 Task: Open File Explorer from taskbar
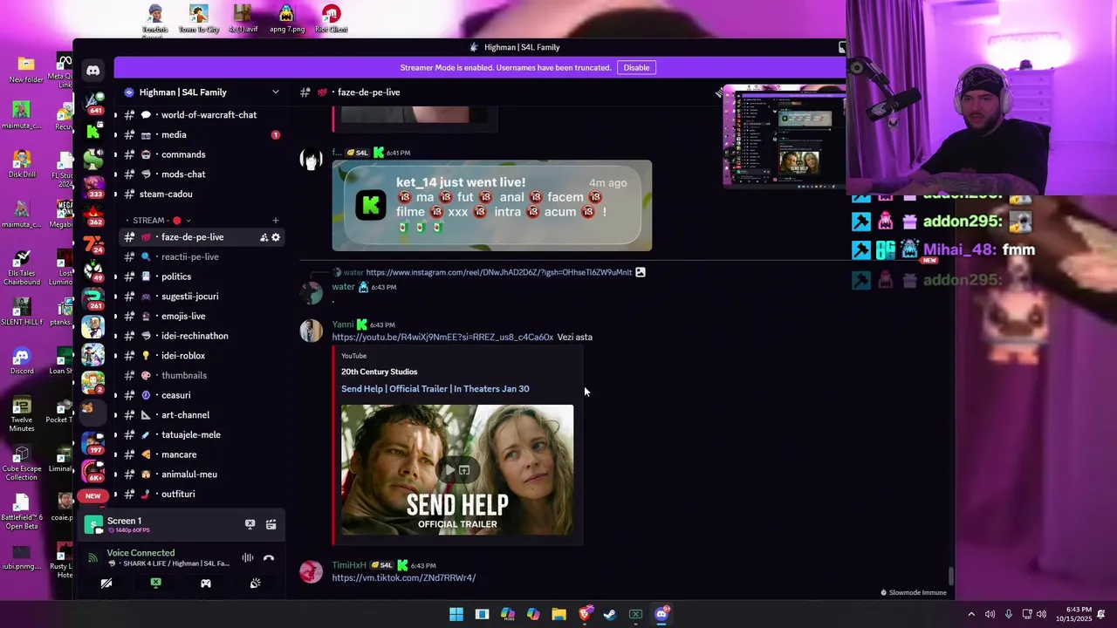click(558, 614)
